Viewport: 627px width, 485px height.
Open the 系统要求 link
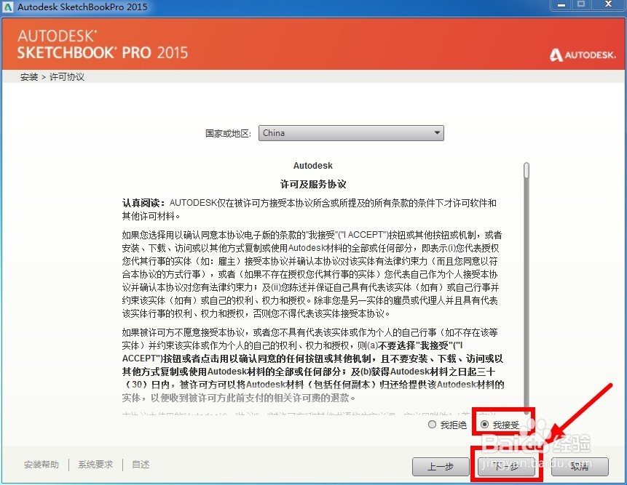point(95,464)
